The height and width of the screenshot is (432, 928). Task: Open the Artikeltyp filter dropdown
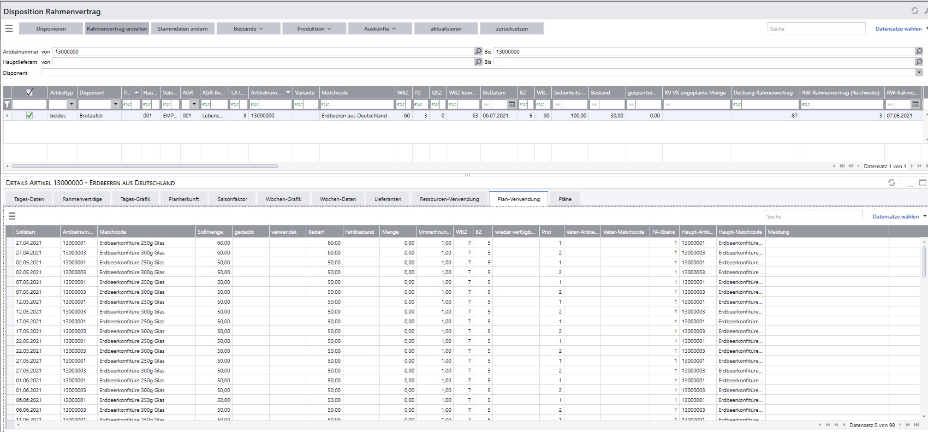tap(71, 104)
